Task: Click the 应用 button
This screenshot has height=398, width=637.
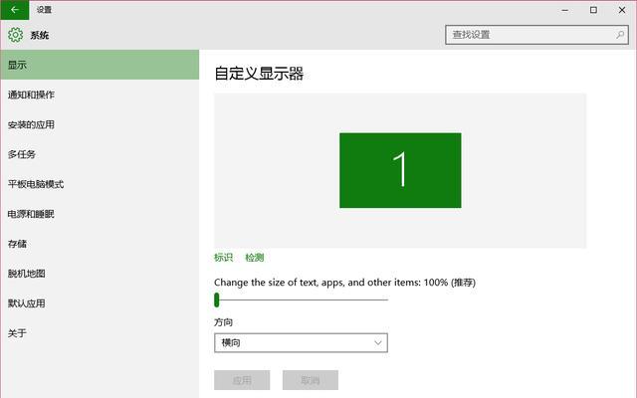Action: [242, 380]
